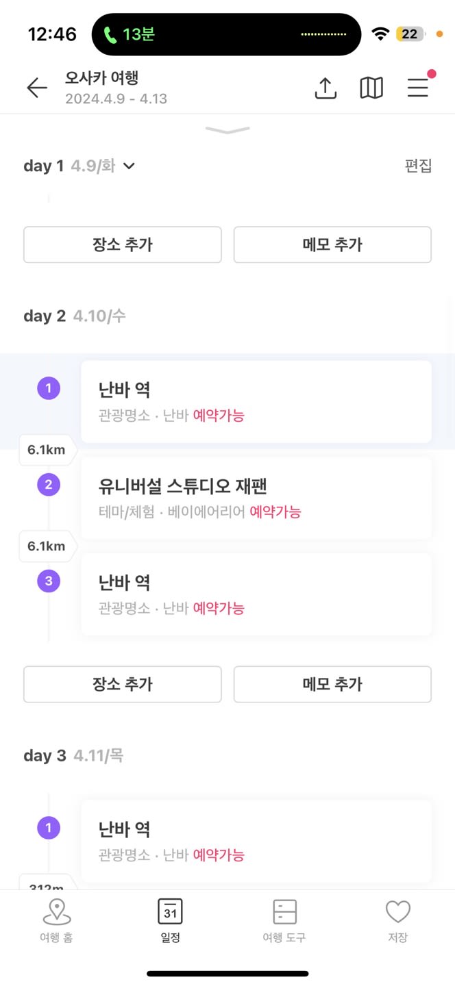The image size is (455, 986).
Task: Select the 일정 calendar tab
Action: point(171,922)
